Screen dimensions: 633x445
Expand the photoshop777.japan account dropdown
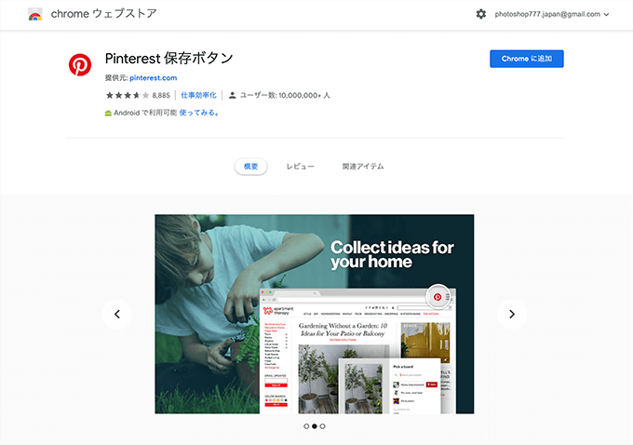(x=552, y=14)
